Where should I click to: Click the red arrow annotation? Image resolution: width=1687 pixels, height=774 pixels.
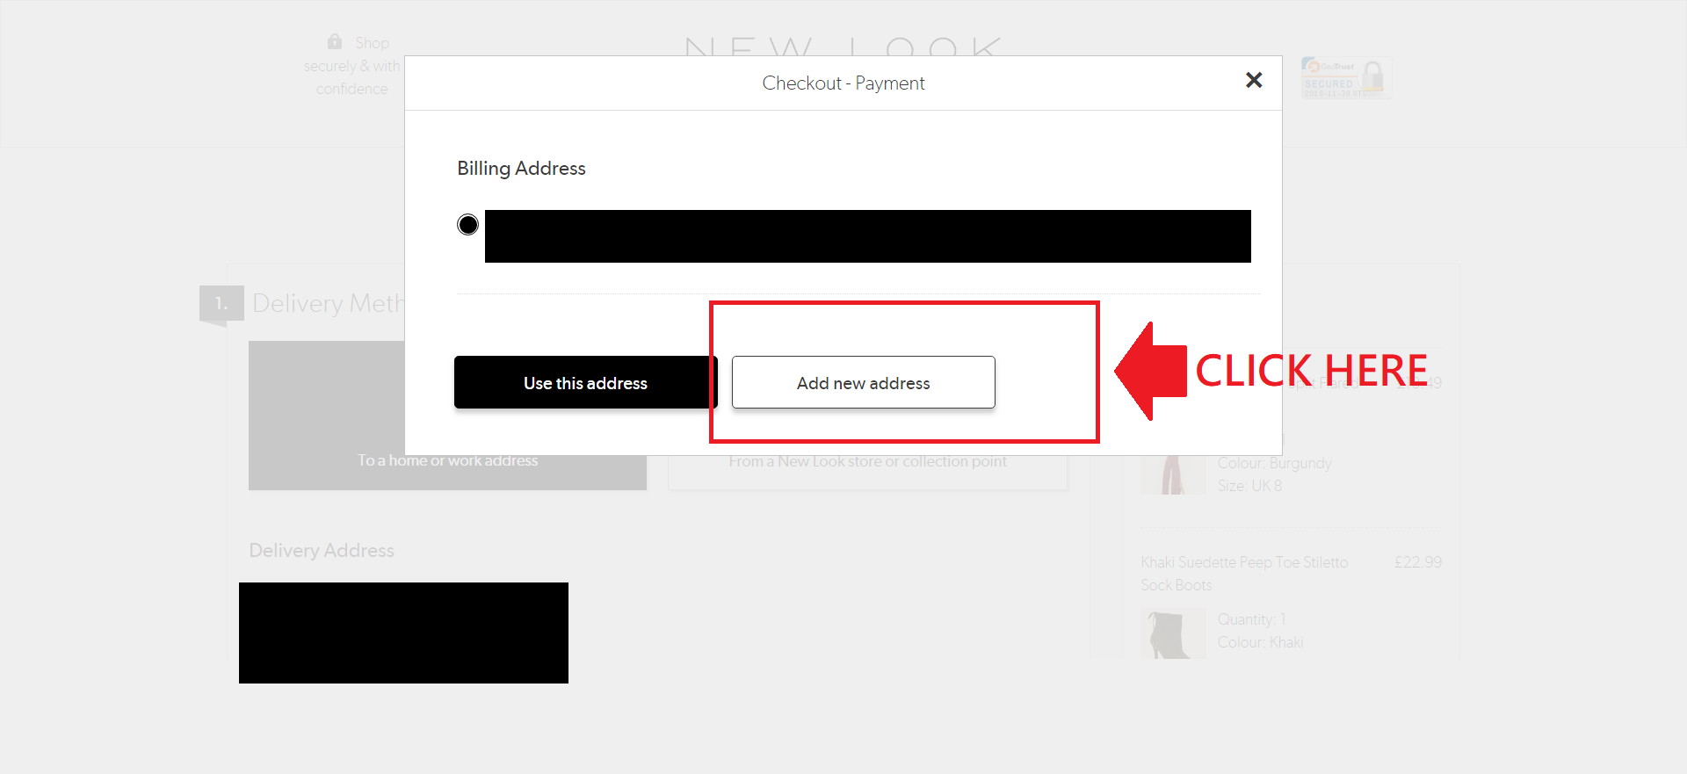(1151, 371)
